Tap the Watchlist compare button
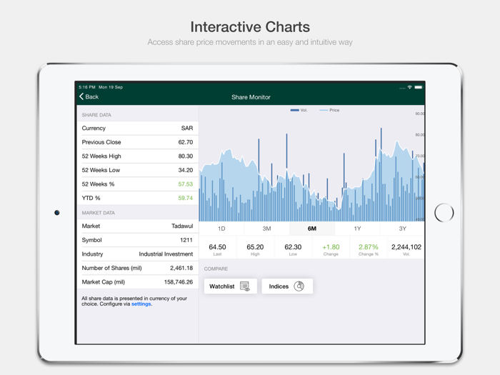This screenshot has height=375, width=500. pyautogui.click(x=230, y=286)
